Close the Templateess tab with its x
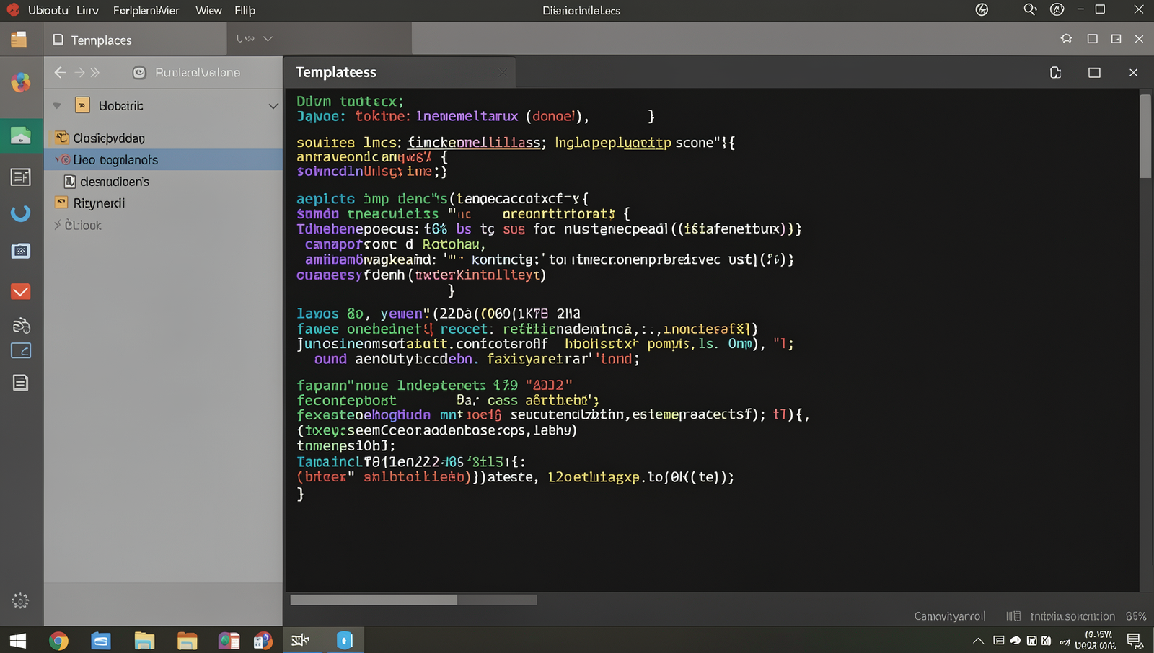The image size is (1154, 653). point(502,72)
